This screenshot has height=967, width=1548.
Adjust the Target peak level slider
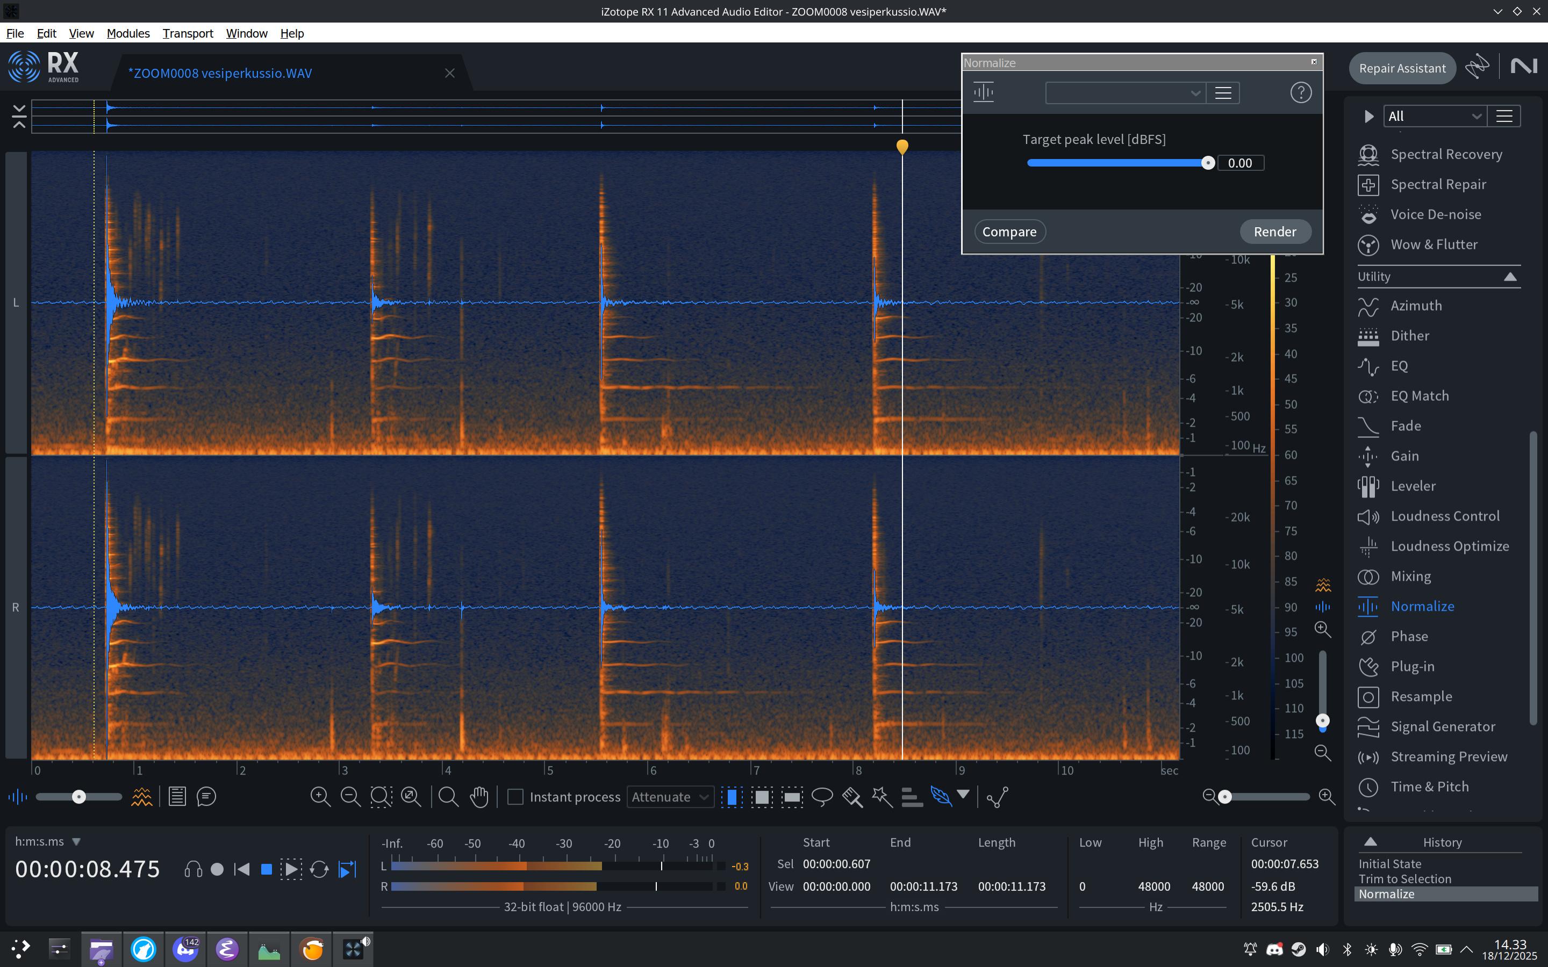[x=1208, y=163]
